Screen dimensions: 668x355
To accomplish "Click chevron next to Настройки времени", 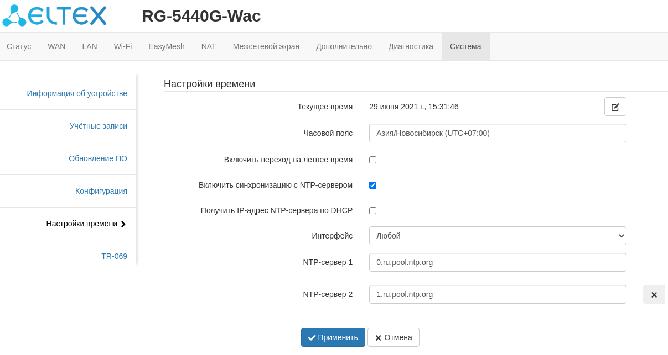I will [x=123, y=224].
